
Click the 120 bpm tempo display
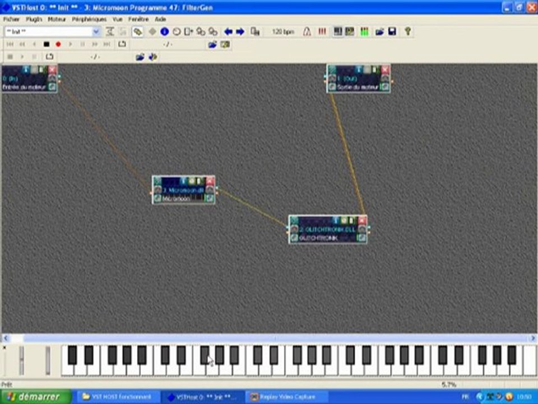coord(283,31)
